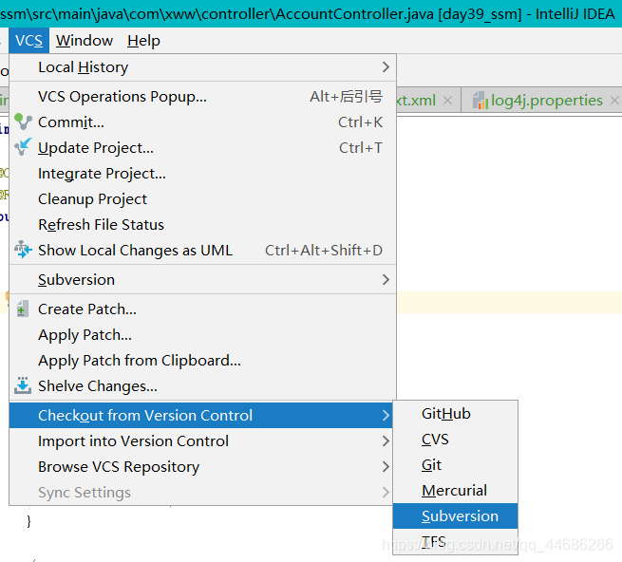Expand Local History submenu

click(x=202, y=67)
